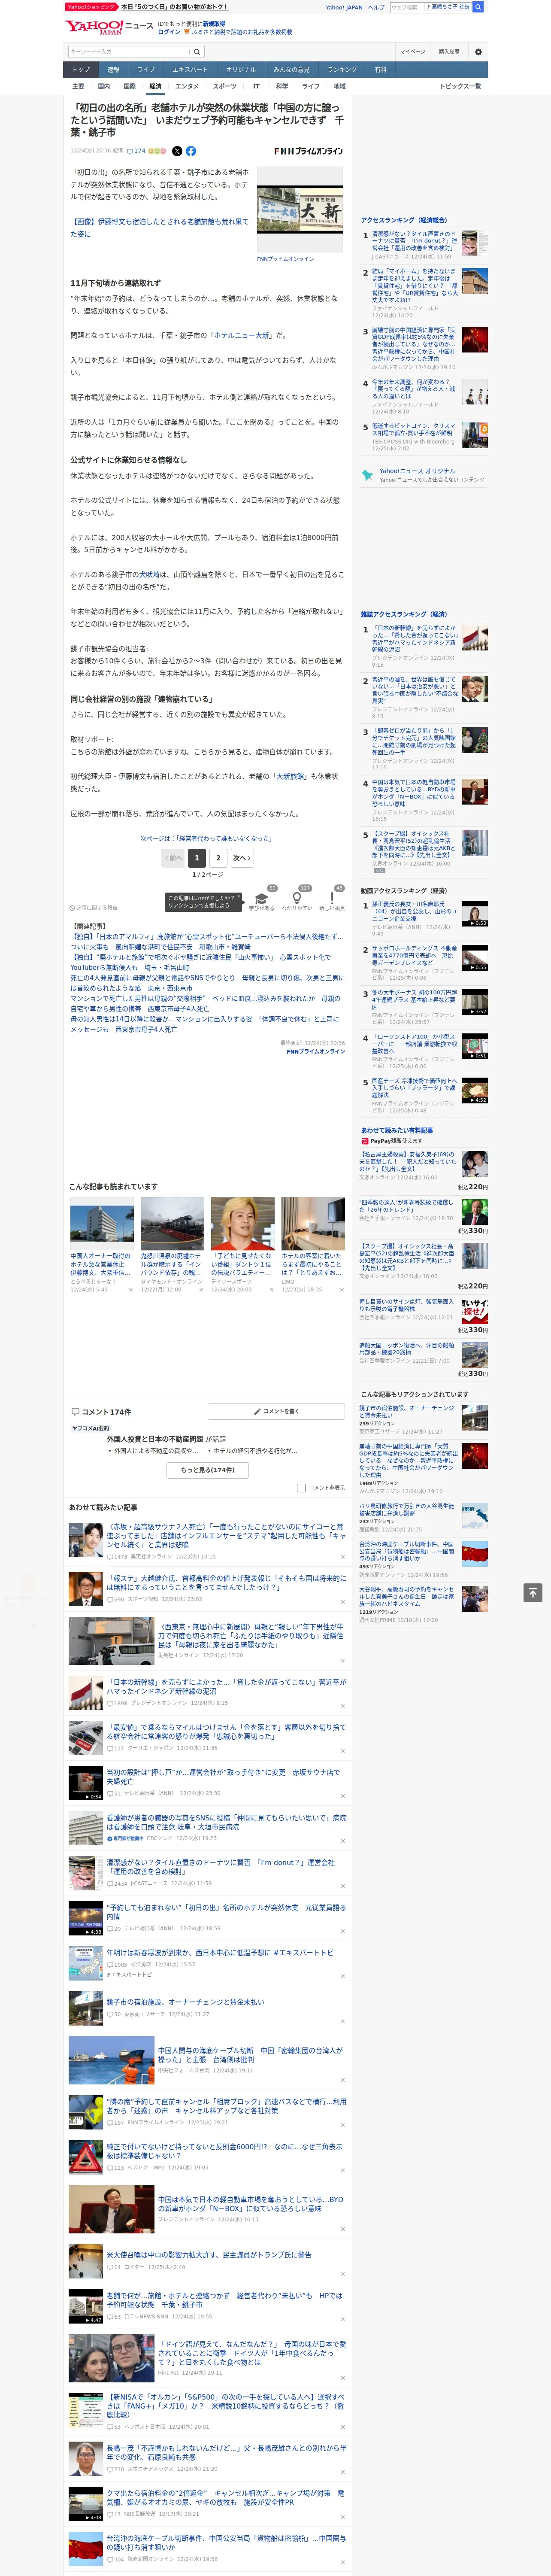Go to page 2 of the article
This screenshot has height=2576, width=551.
(218, 857)
